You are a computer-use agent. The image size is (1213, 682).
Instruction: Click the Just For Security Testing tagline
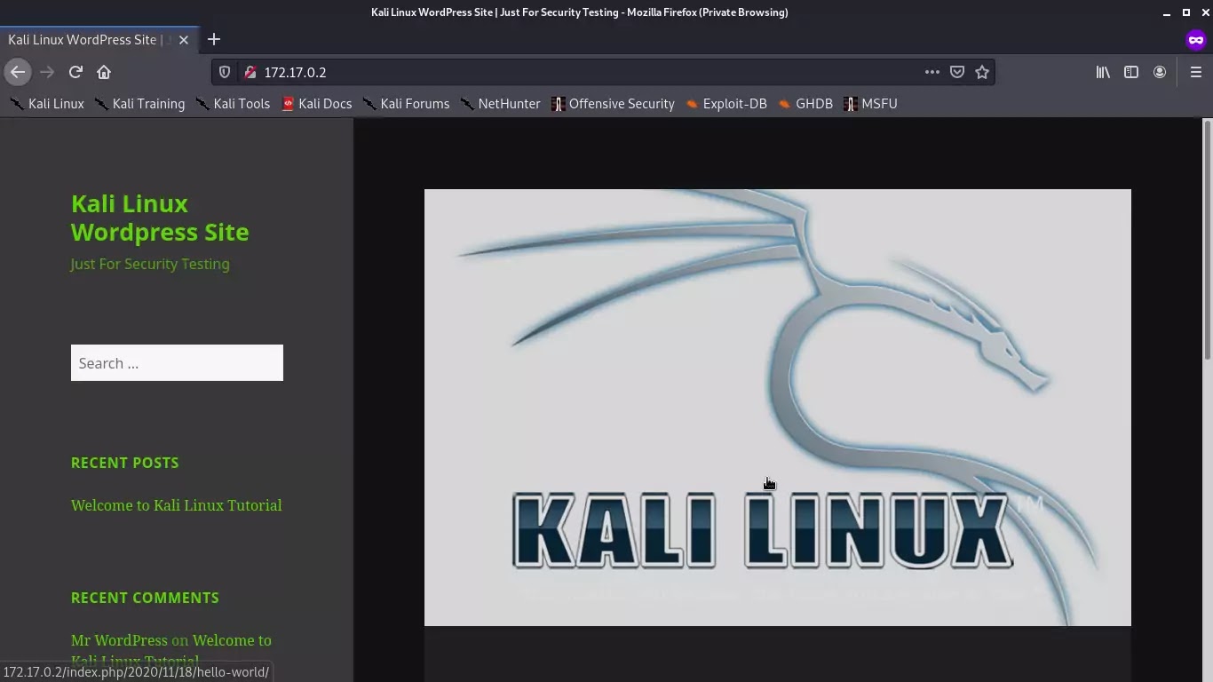[x=150, y=264]
